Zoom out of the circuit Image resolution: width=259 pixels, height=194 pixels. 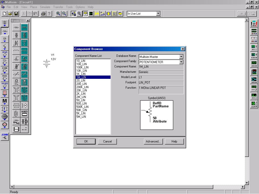pos(64,14)
